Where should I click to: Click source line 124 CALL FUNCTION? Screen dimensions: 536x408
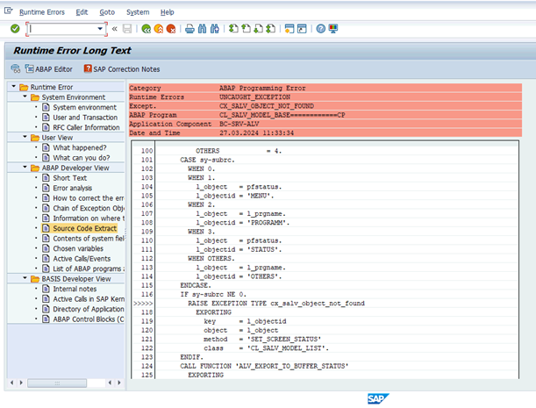[264, 366]
